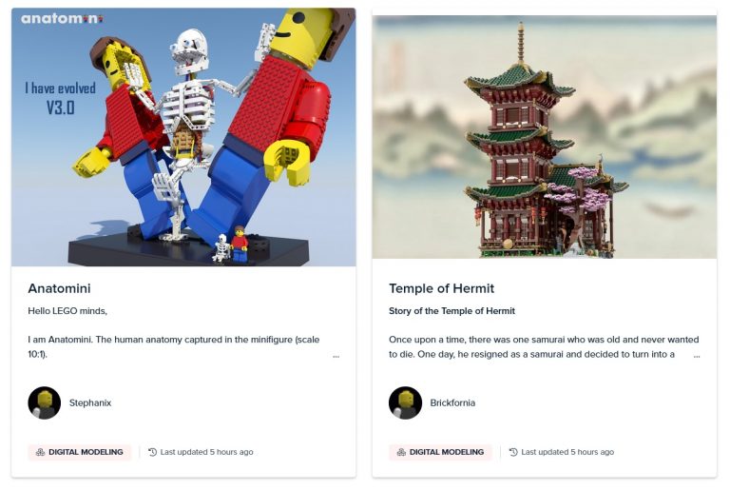Select Anatomini's Digital Modeling tag
Image resolution: width=730 pixels, height=490 pixels.
pyautogui.click(x=80, y=452)
